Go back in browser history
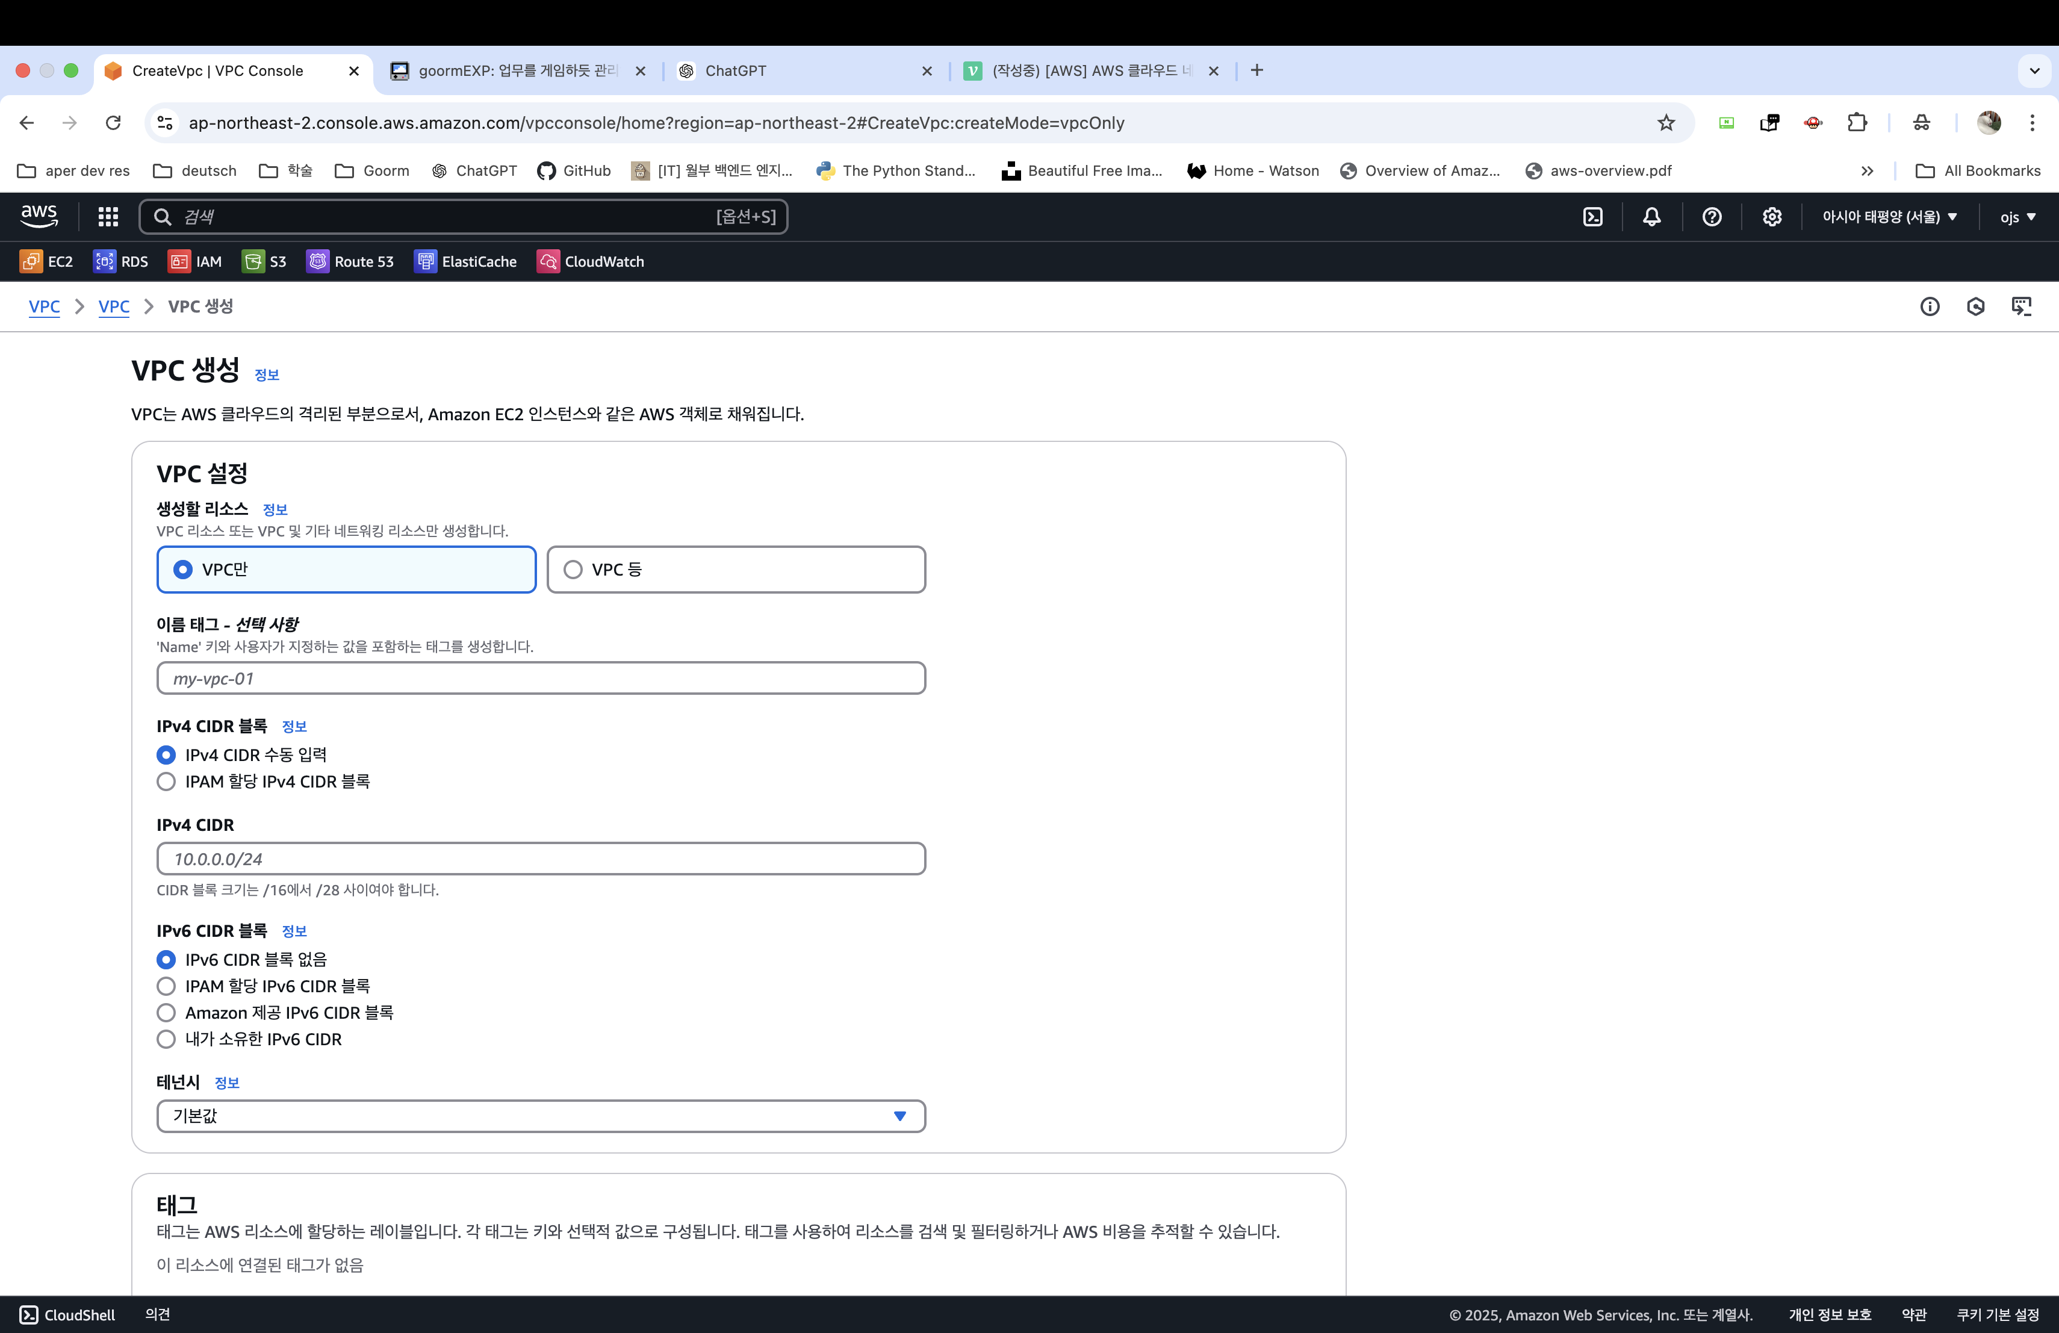Screen dimensions: 2059x1333 (27, 123)
